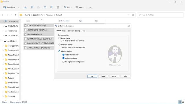
Task: Switch to the Services tab
Action: [71, 31]
